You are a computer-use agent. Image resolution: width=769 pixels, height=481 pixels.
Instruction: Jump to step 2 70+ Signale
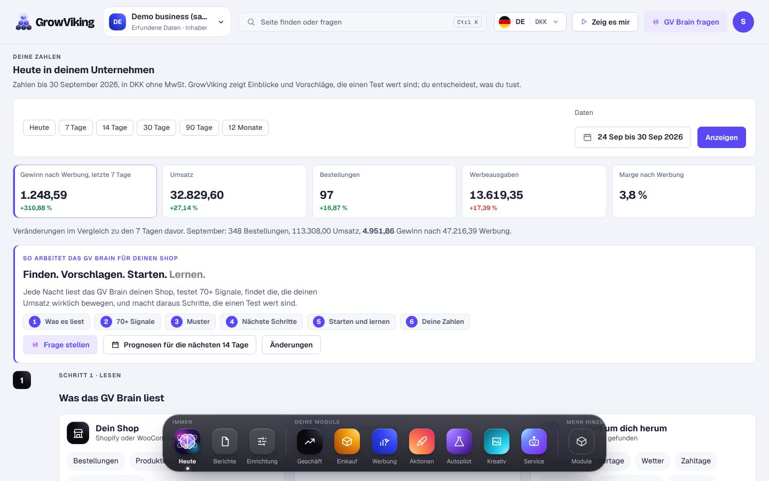click(x=128, y=322)
